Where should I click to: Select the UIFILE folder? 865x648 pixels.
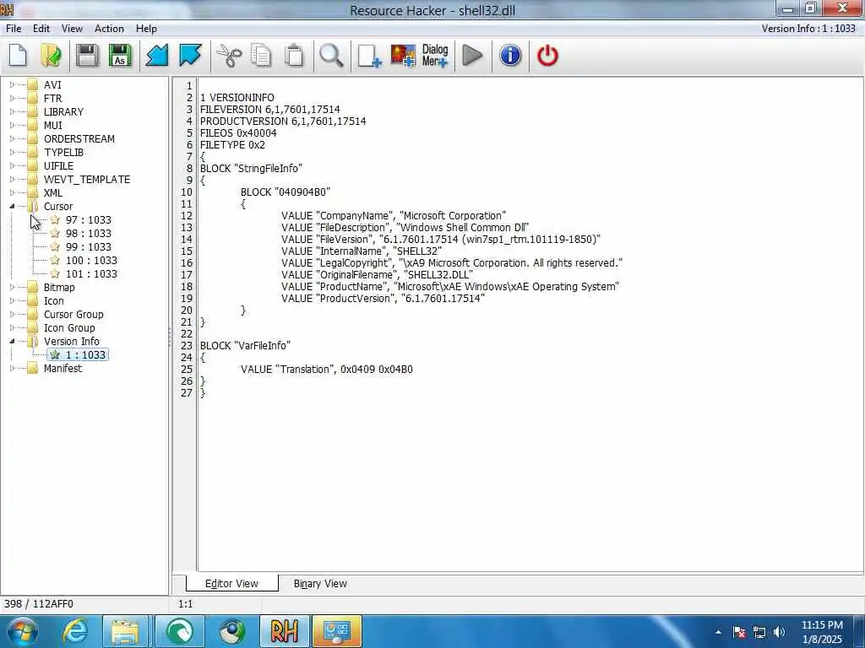click(58, 166)
